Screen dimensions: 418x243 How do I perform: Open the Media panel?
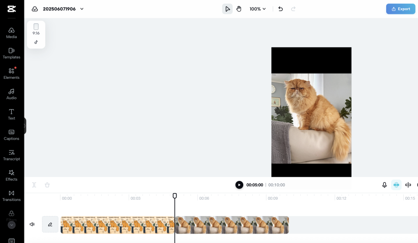(x=11, y=33)
